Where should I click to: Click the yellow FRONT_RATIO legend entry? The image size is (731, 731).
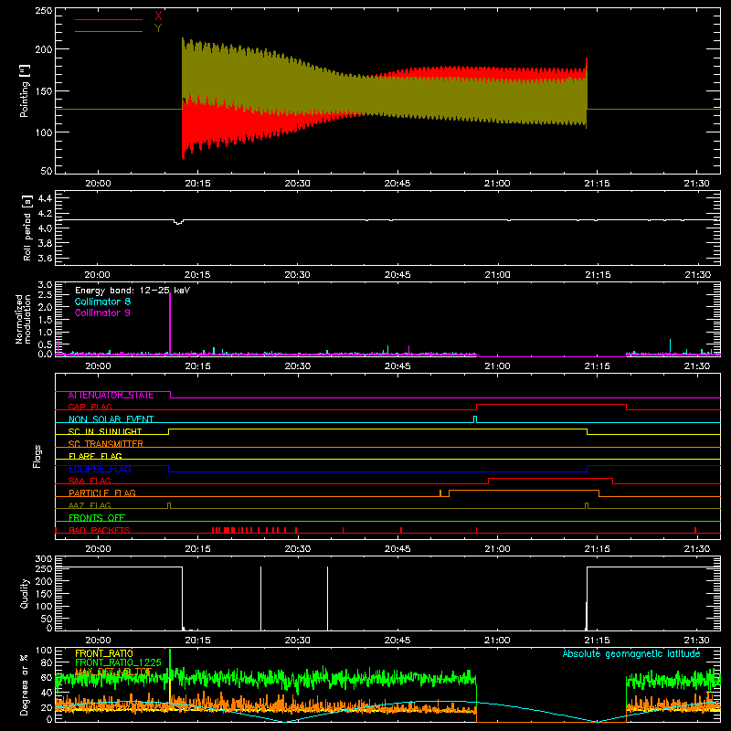point(104,653)
